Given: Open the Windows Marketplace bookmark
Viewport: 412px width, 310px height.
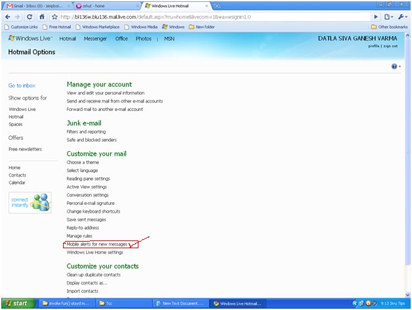Looking at the screenshot, I should pos(98,27).
